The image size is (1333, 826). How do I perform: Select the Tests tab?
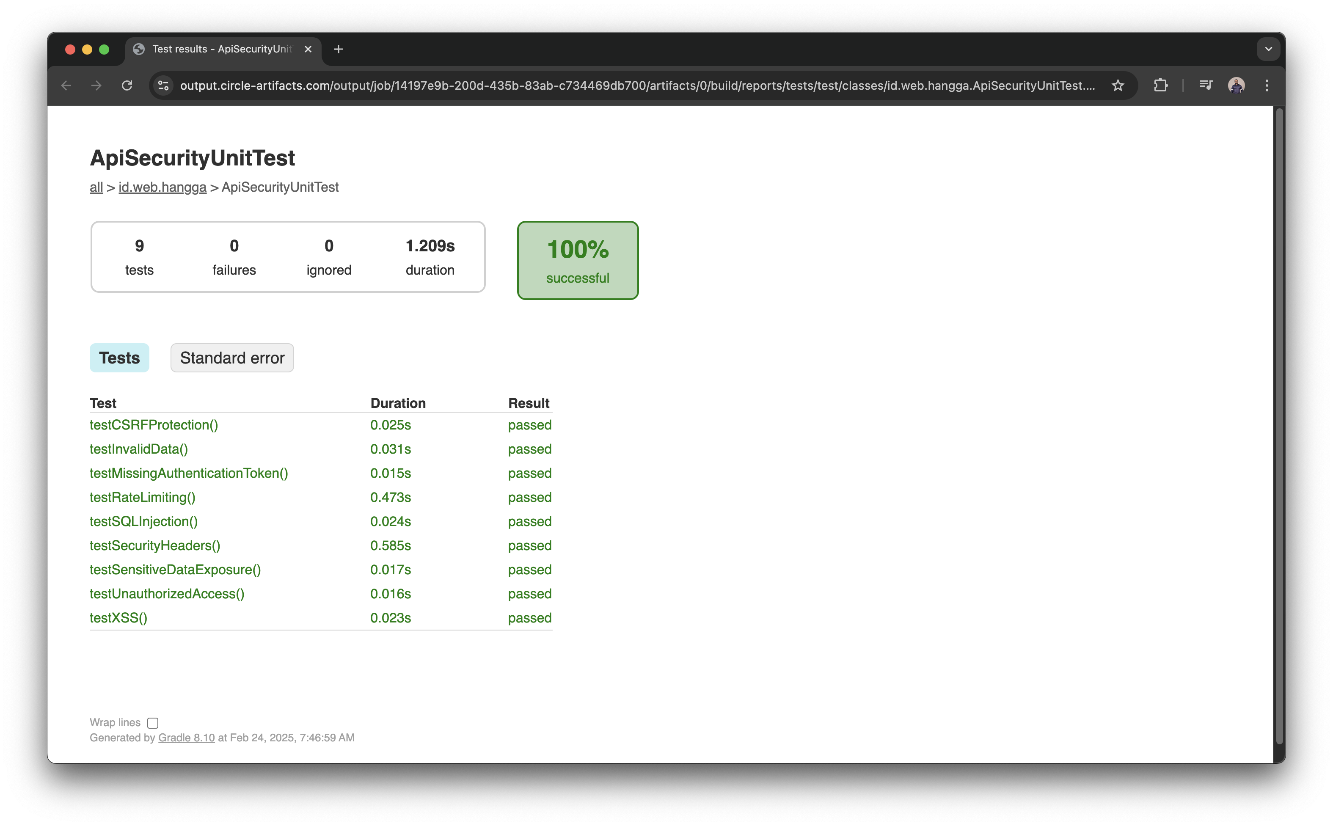[119, 358]
